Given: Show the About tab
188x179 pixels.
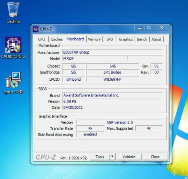Looking at the screenshot, I should (156, 39).
